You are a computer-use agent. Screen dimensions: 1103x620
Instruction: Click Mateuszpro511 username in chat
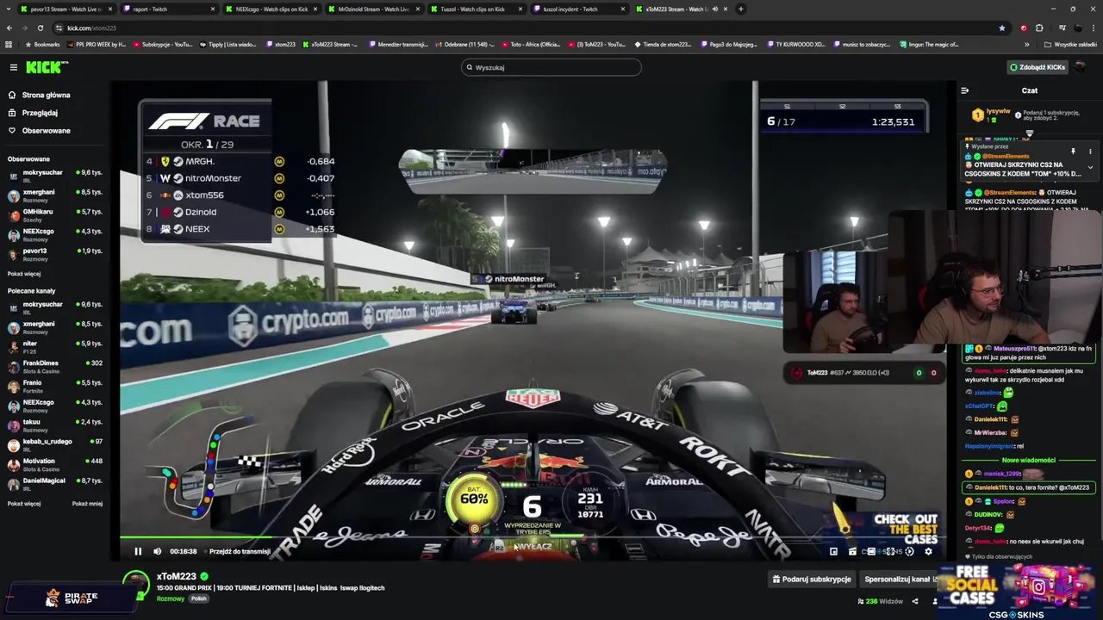1013,349
